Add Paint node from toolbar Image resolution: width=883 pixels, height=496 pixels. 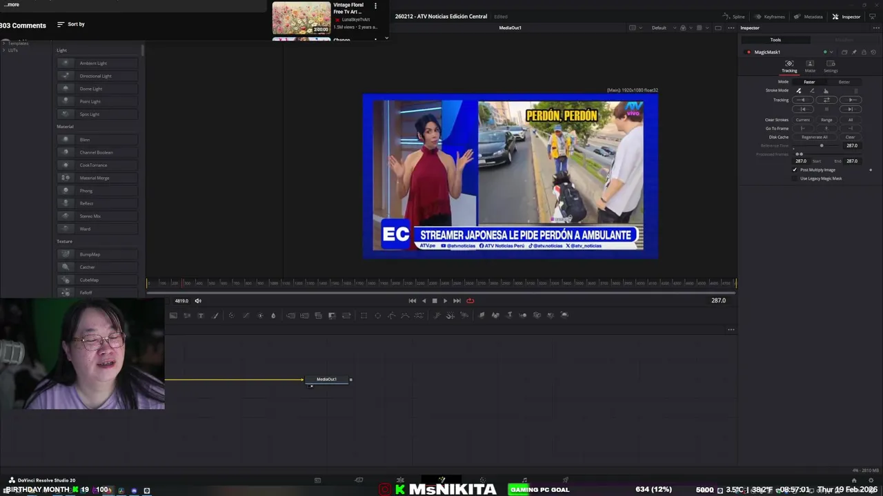215,316
